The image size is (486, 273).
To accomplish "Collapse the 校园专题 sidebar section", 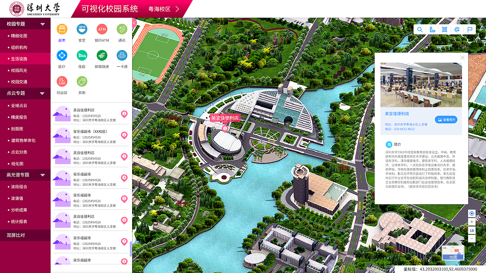I will point(43,24).
